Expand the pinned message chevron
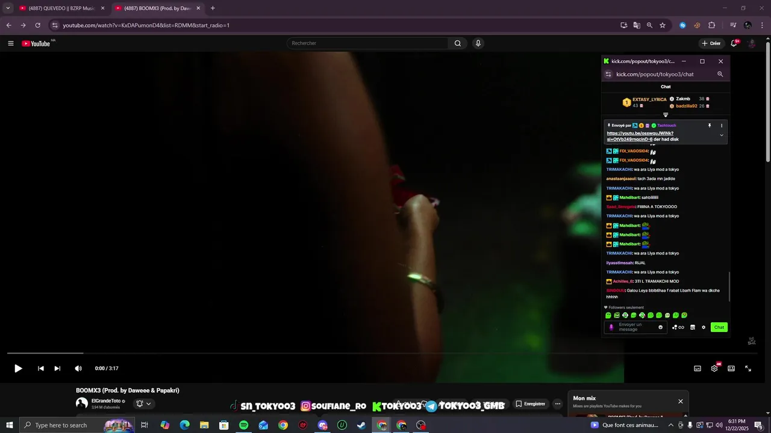Image resolution: width=771 pixels, height=433 pixels. tap(722, 135)
